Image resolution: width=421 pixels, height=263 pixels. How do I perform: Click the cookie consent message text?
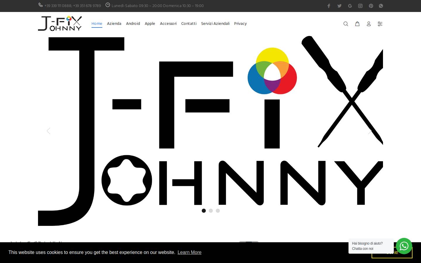(92, 252)
